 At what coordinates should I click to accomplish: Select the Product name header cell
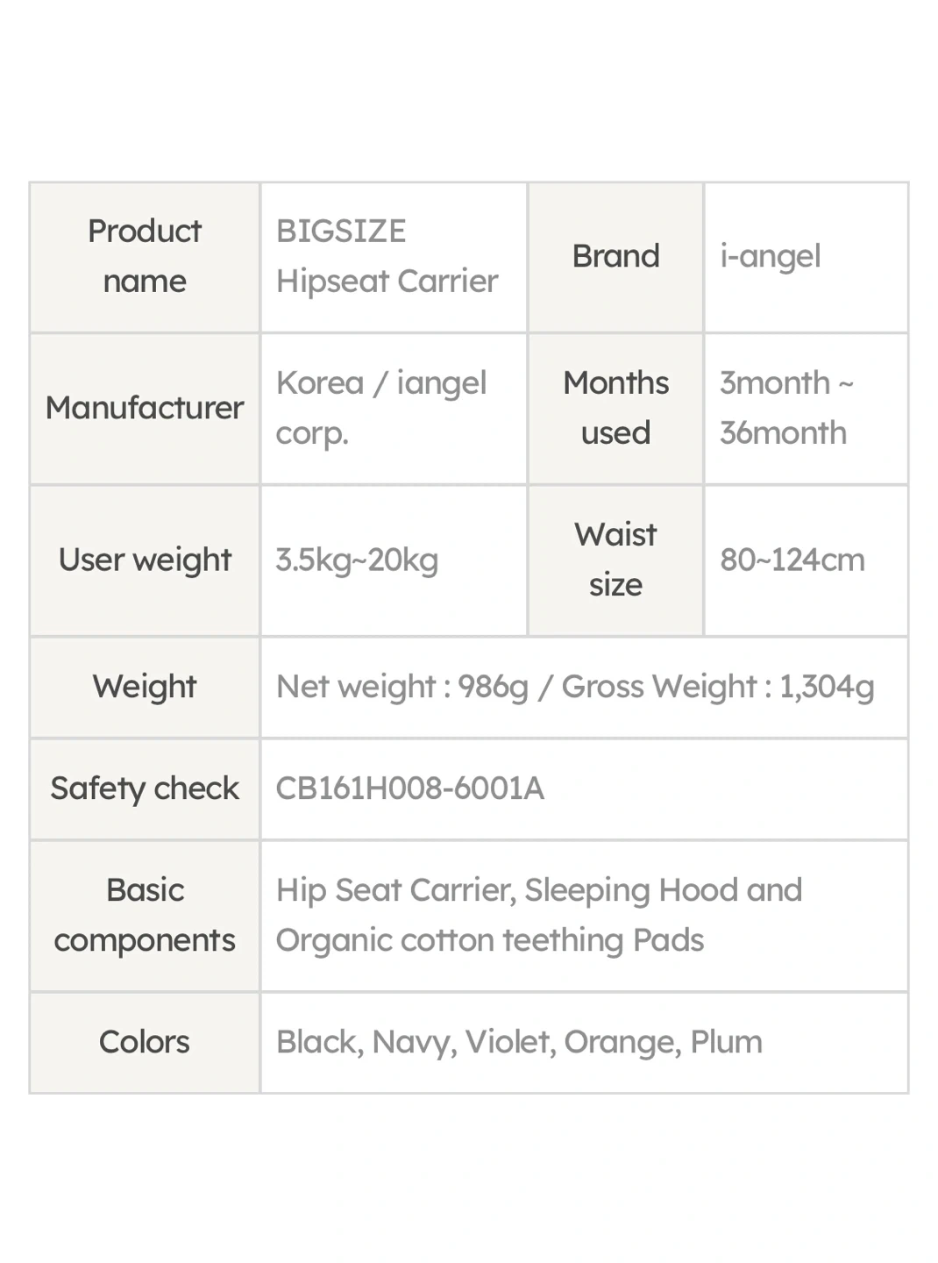point(145,257)
